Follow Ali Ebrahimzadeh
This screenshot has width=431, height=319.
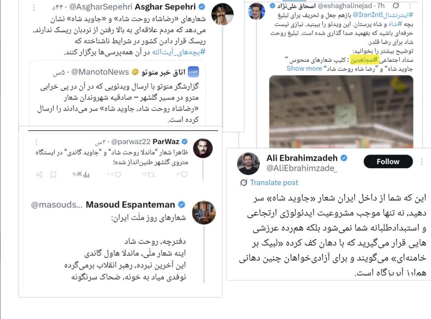pos(388,162)
